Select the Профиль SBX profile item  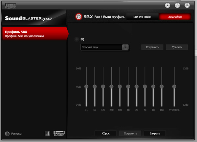coord(33,34)
